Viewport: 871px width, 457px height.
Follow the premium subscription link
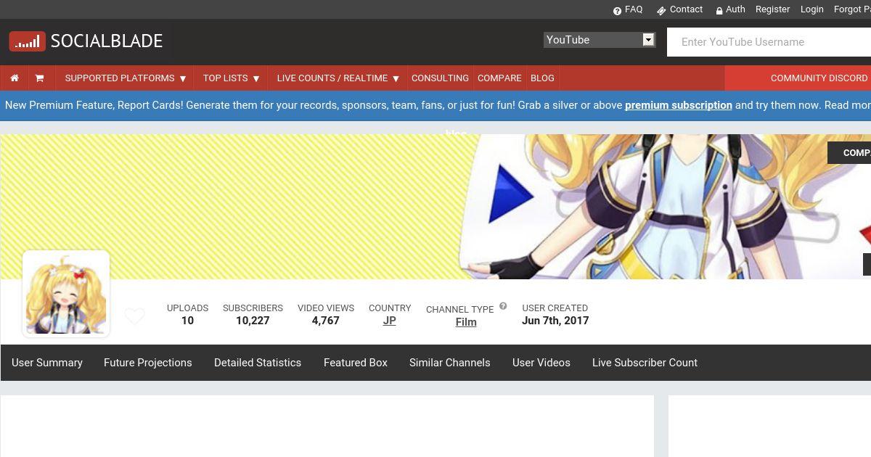coord(679,105)
